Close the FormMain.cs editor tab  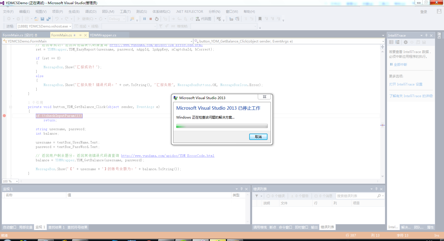click(x=85, y=35)
